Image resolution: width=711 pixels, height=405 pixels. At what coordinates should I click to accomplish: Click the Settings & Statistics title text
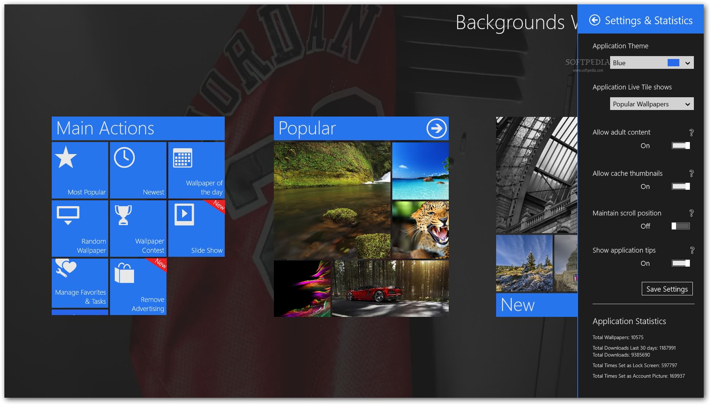(x=649, y=20)
